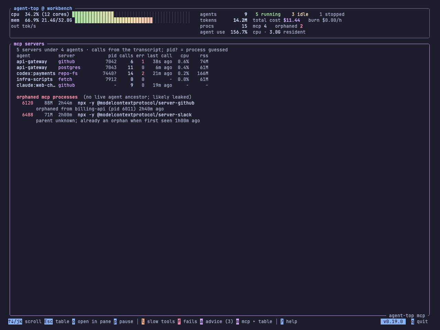Select orphaned process pid 6120
Screen dimensions: 440x330
(x=28, y=103)
